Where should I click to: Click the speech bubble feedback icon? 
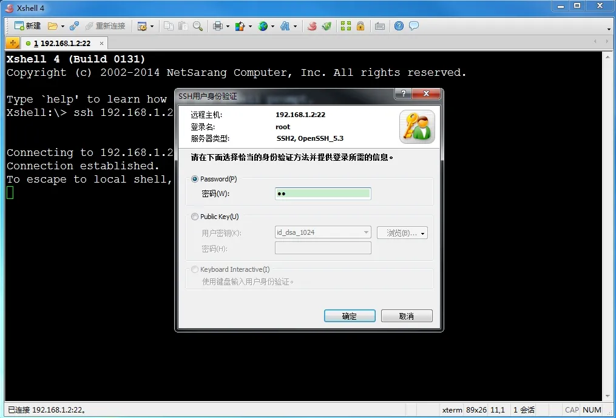tap(414, 26)
